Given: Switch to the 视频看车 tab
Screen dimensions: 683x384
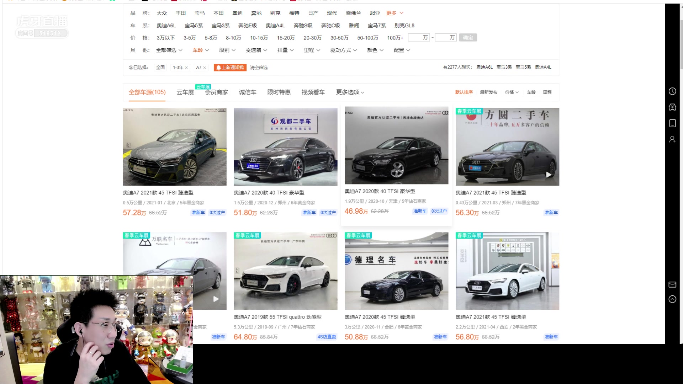Looking at the screenshot, I should point(313,92).
